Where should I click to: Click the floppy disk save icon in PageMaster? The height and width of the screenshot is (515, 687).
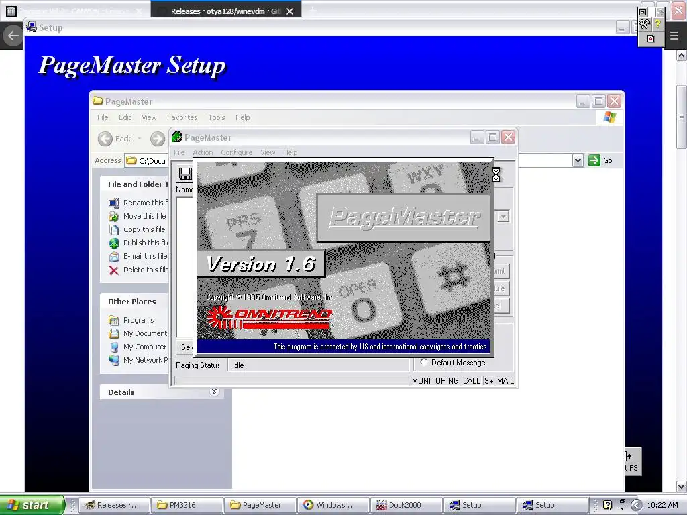point(185,174)
